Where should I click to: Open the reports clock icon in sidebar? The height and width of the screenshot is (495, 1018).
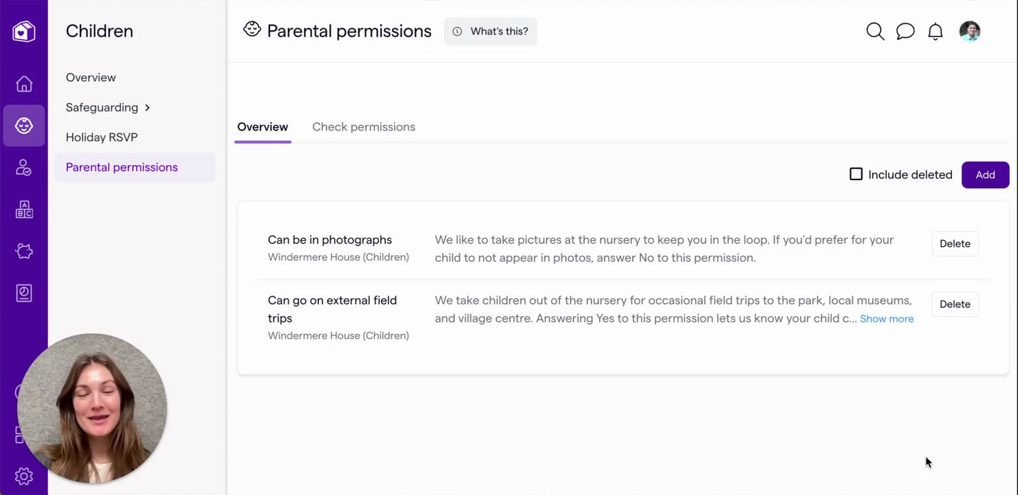tap(24, 294)
